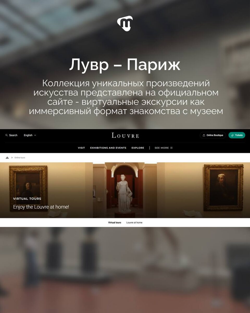Click Enjoy the Louvre at home heading
The width and height of the screenshot is (250, 313).
(41, 207)
